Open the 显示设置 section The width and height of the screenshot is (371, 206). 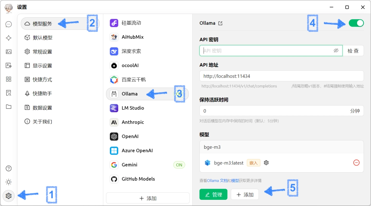pos(60,66)
